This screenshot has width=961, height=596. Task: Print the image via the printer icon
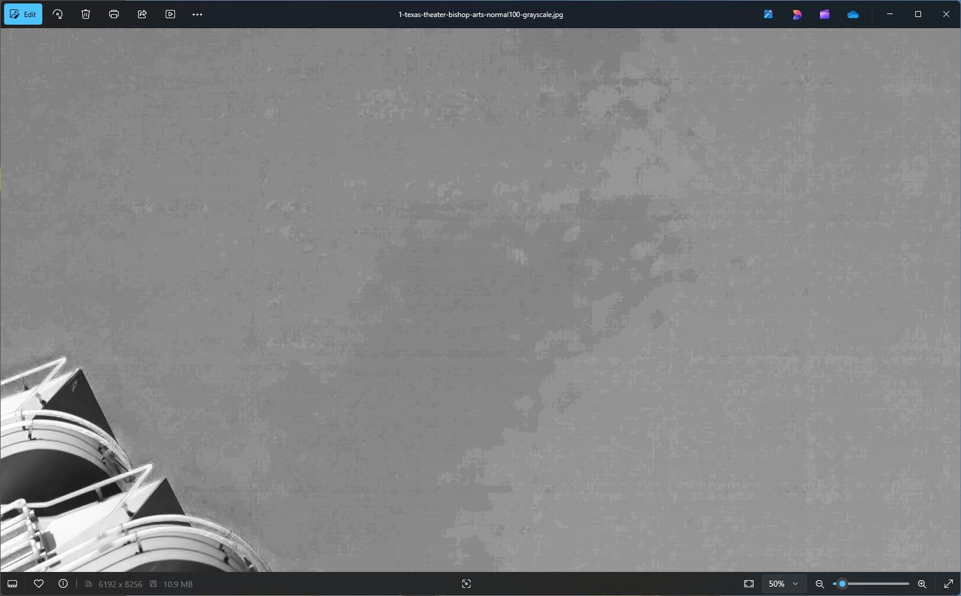coord(114,14)
